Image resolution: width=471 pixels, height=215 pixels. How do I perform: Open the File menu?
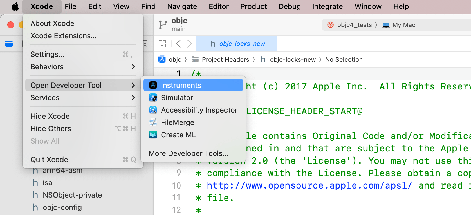click(70, 6)
